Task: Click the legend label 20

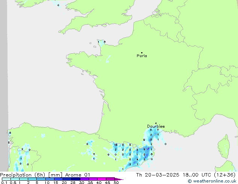Action: (x=64, y=182)
